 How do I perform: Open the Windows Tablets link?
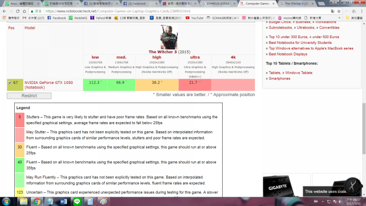tap(299, 73)
